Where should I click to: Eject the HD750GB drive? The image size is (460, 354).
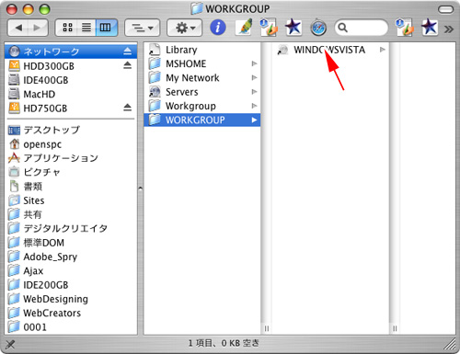tap(127, 108)
